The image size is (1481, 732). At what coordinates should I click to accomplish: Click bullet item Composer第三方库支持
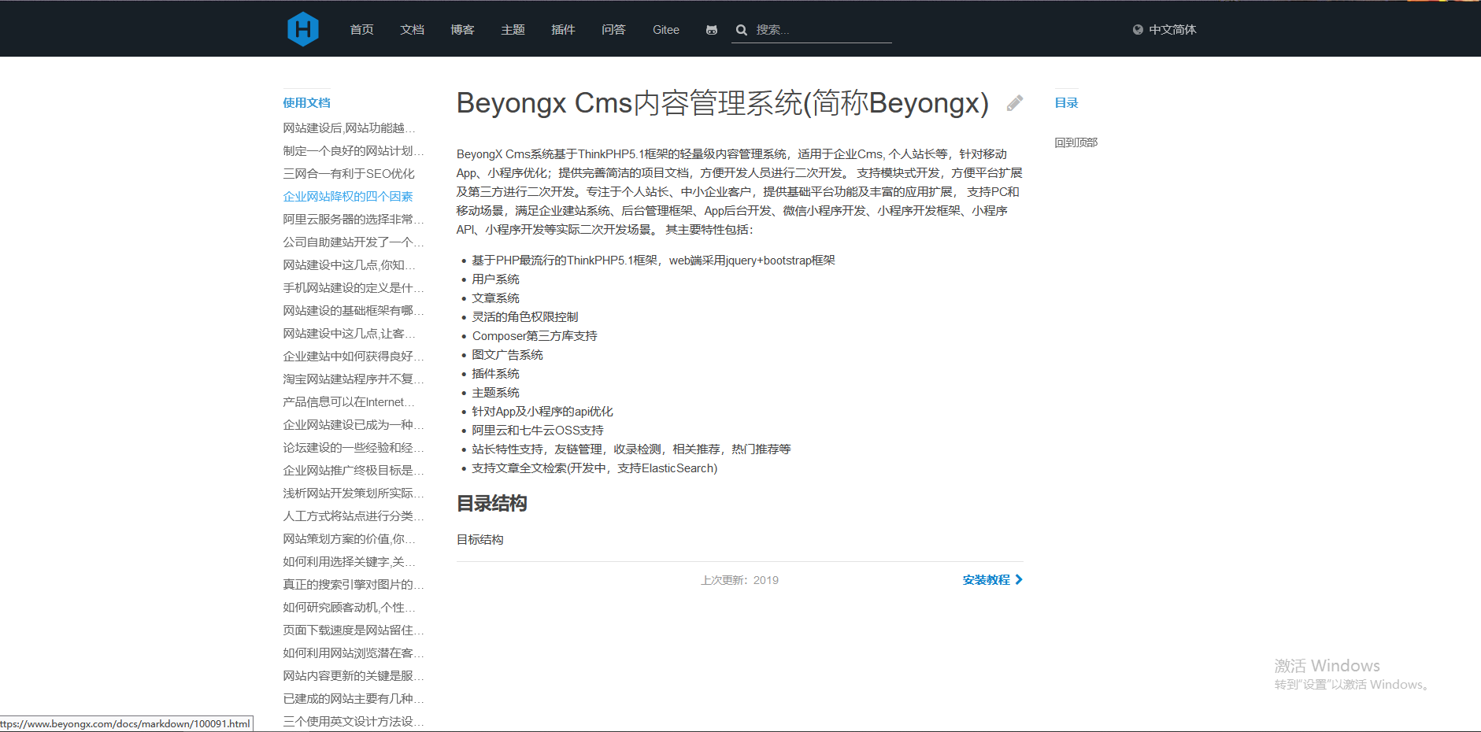pyautogui.click(x=535, y=335)
